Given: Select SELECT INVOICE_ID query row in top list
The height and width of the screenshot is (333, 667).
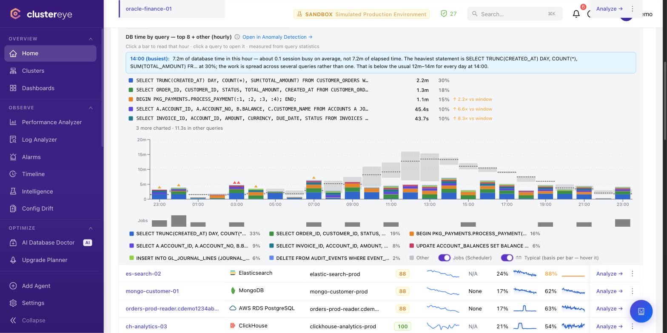Looking at the screenshot, I should click(x=311, y=119).
